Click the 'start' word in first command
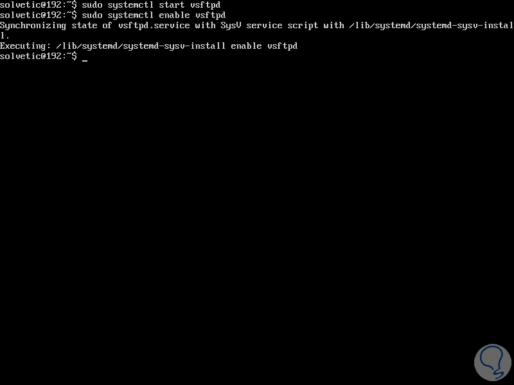514x385 pixels. coord(172,5)
